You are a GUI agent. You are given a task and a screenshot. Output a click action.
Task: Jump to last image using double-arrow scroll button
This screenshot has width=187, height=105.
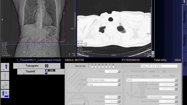click(x=153, y=56)
